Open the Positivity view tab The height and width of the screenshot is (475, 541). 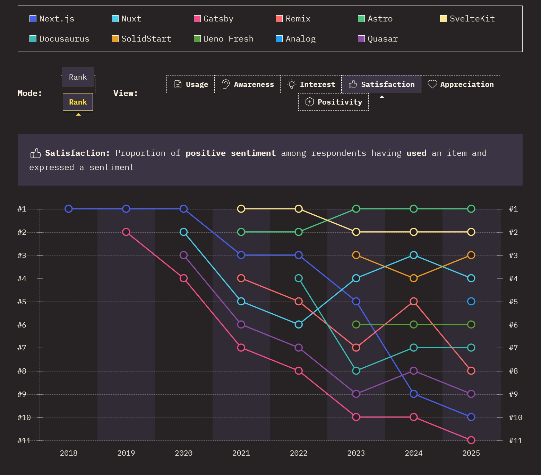click(333, 102)
